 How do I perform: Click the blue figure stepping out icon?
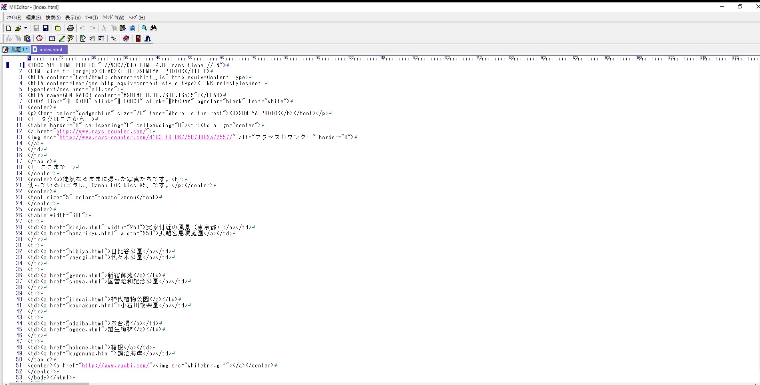click(x=148, y=38)
